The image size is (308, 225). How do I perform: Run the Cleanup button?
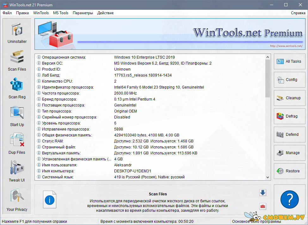290,98
